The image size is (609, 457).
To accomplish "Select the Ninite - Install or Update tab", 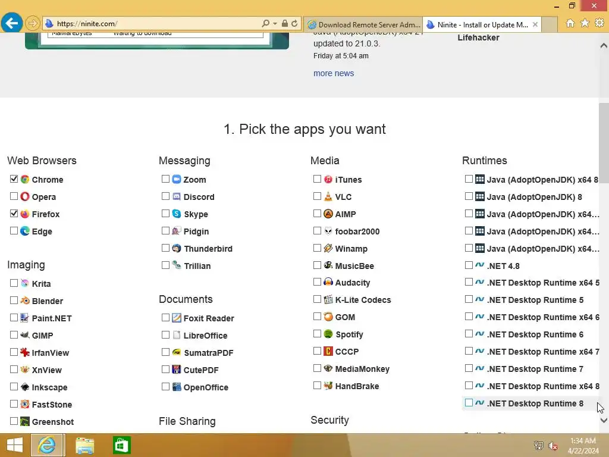I will (x=482, y=24).
